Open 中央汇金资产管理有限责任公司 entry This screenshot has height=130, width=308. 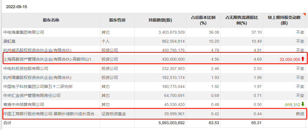(32, 95)
